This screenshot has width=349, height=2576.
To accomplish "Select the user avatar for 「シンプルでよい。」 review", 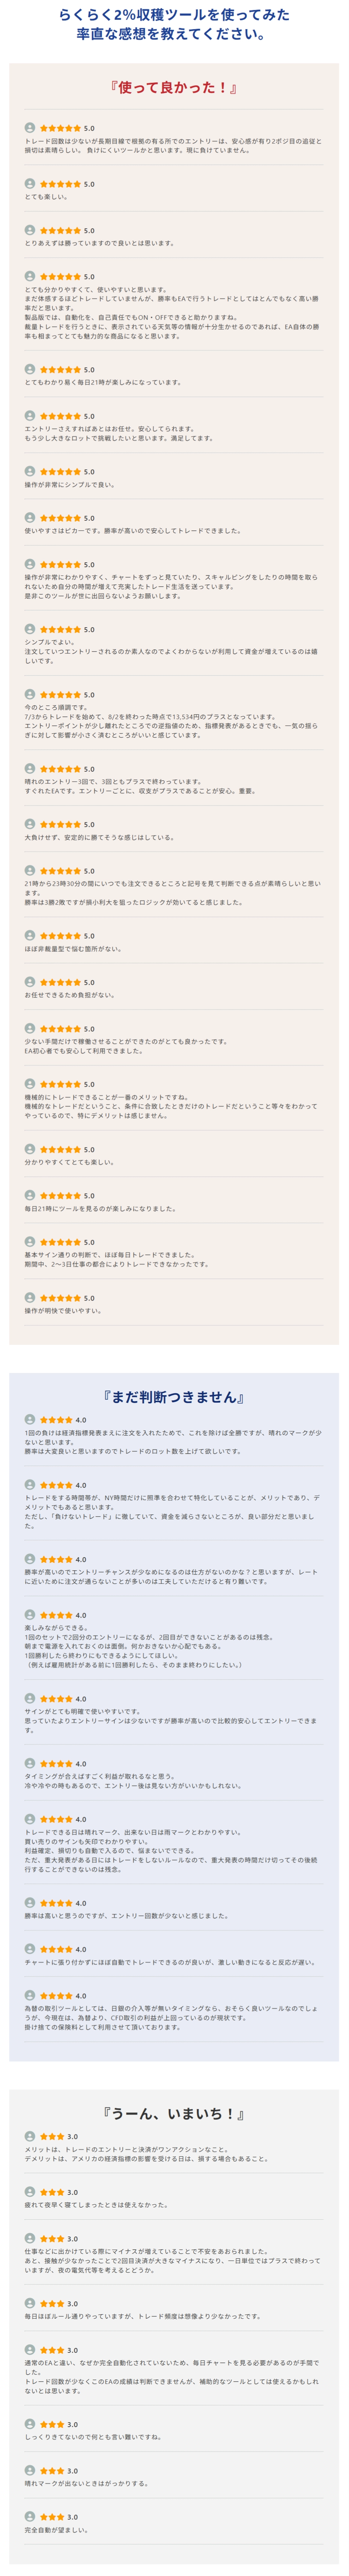I will [x=30, y=629].
